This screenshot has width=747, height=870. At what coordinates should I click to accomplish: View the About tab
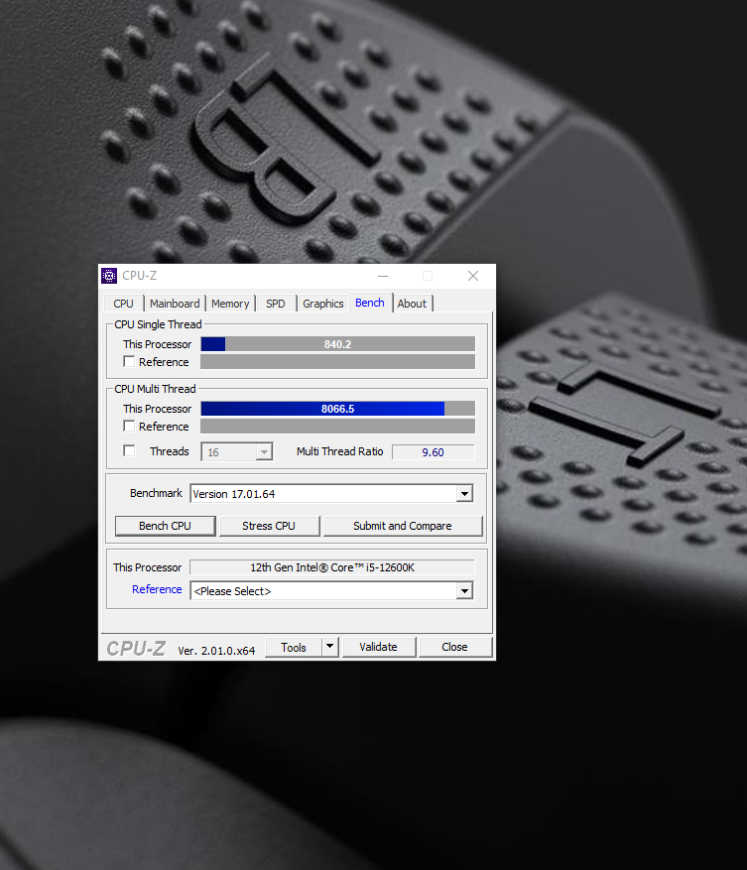pos(412,304)
